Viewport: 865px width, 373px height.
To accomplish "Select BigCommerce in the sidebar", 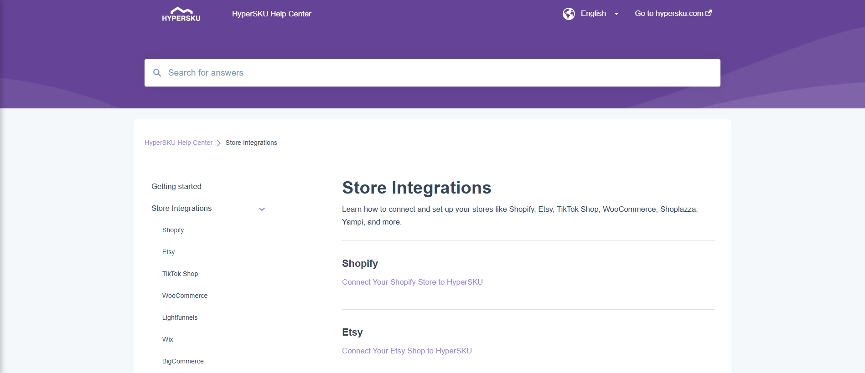I will 183,361.
